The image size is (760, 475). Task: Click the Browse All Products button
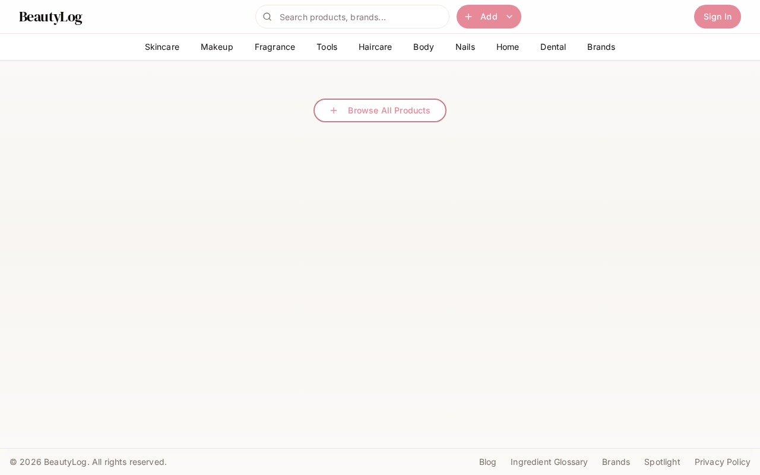click(x=380, y=110)
